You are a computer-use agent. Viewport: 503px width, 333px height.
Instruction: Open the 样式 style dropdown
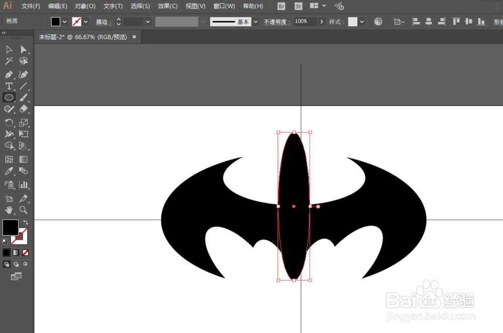[x=361, y=22]
